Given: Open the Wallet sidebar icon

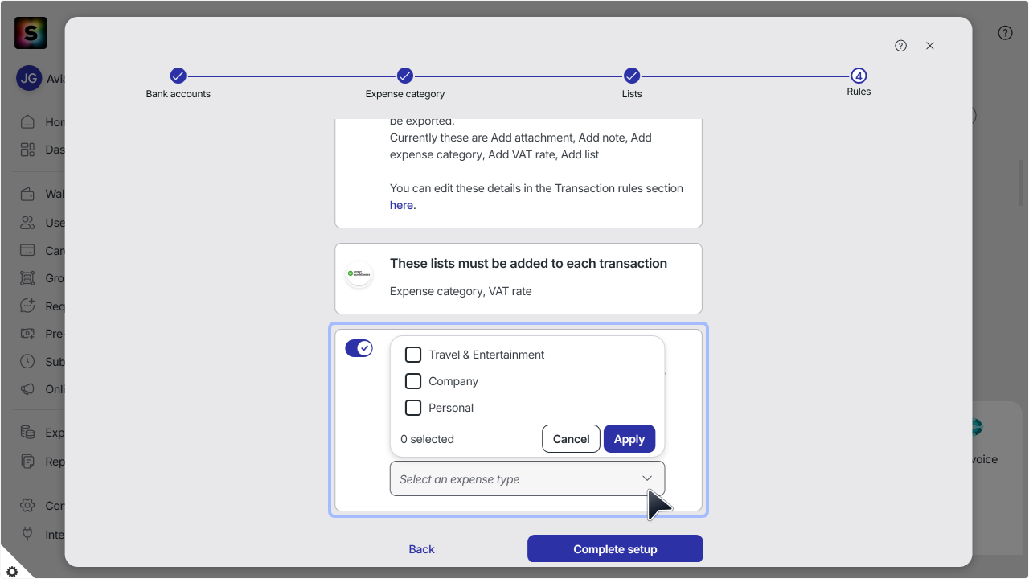Looking at the screenshot, I should coord(28,194).
